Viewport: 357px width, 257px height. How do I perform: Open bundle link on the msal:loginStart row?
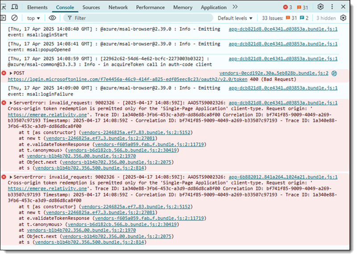tap(283, 29)
